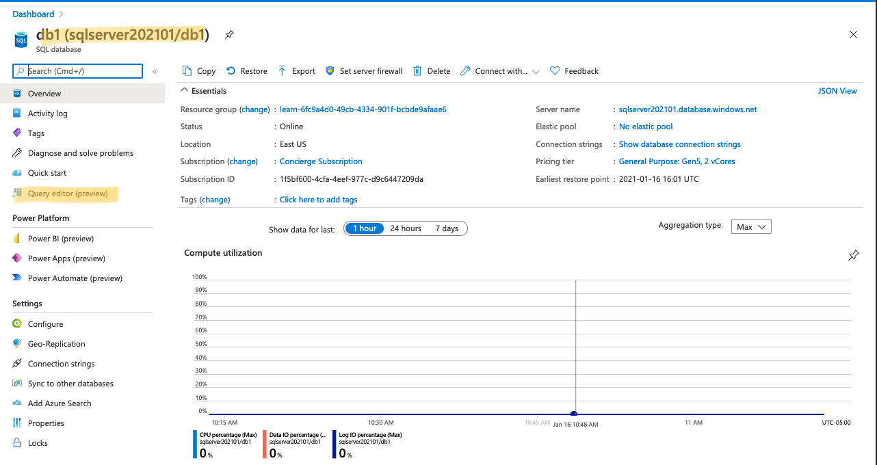Viewport: 877px width, 465px height.
Task: Open the Concierge Subscription link
Action: click(321, 161)
